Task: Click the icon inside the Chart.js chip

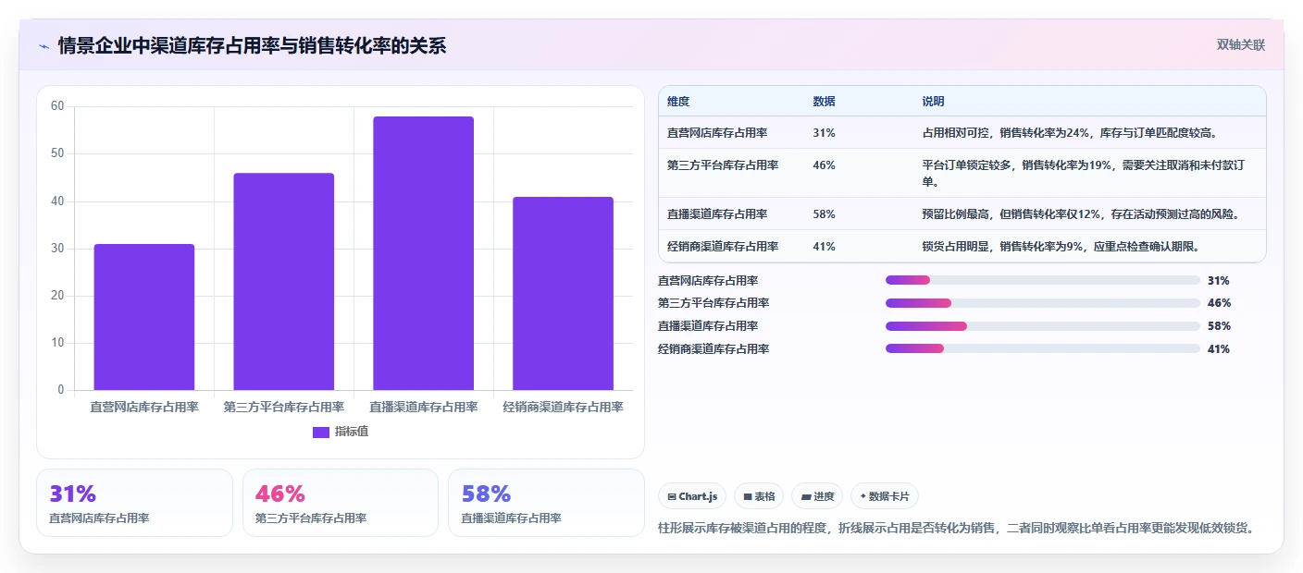Action: (672, 496)
